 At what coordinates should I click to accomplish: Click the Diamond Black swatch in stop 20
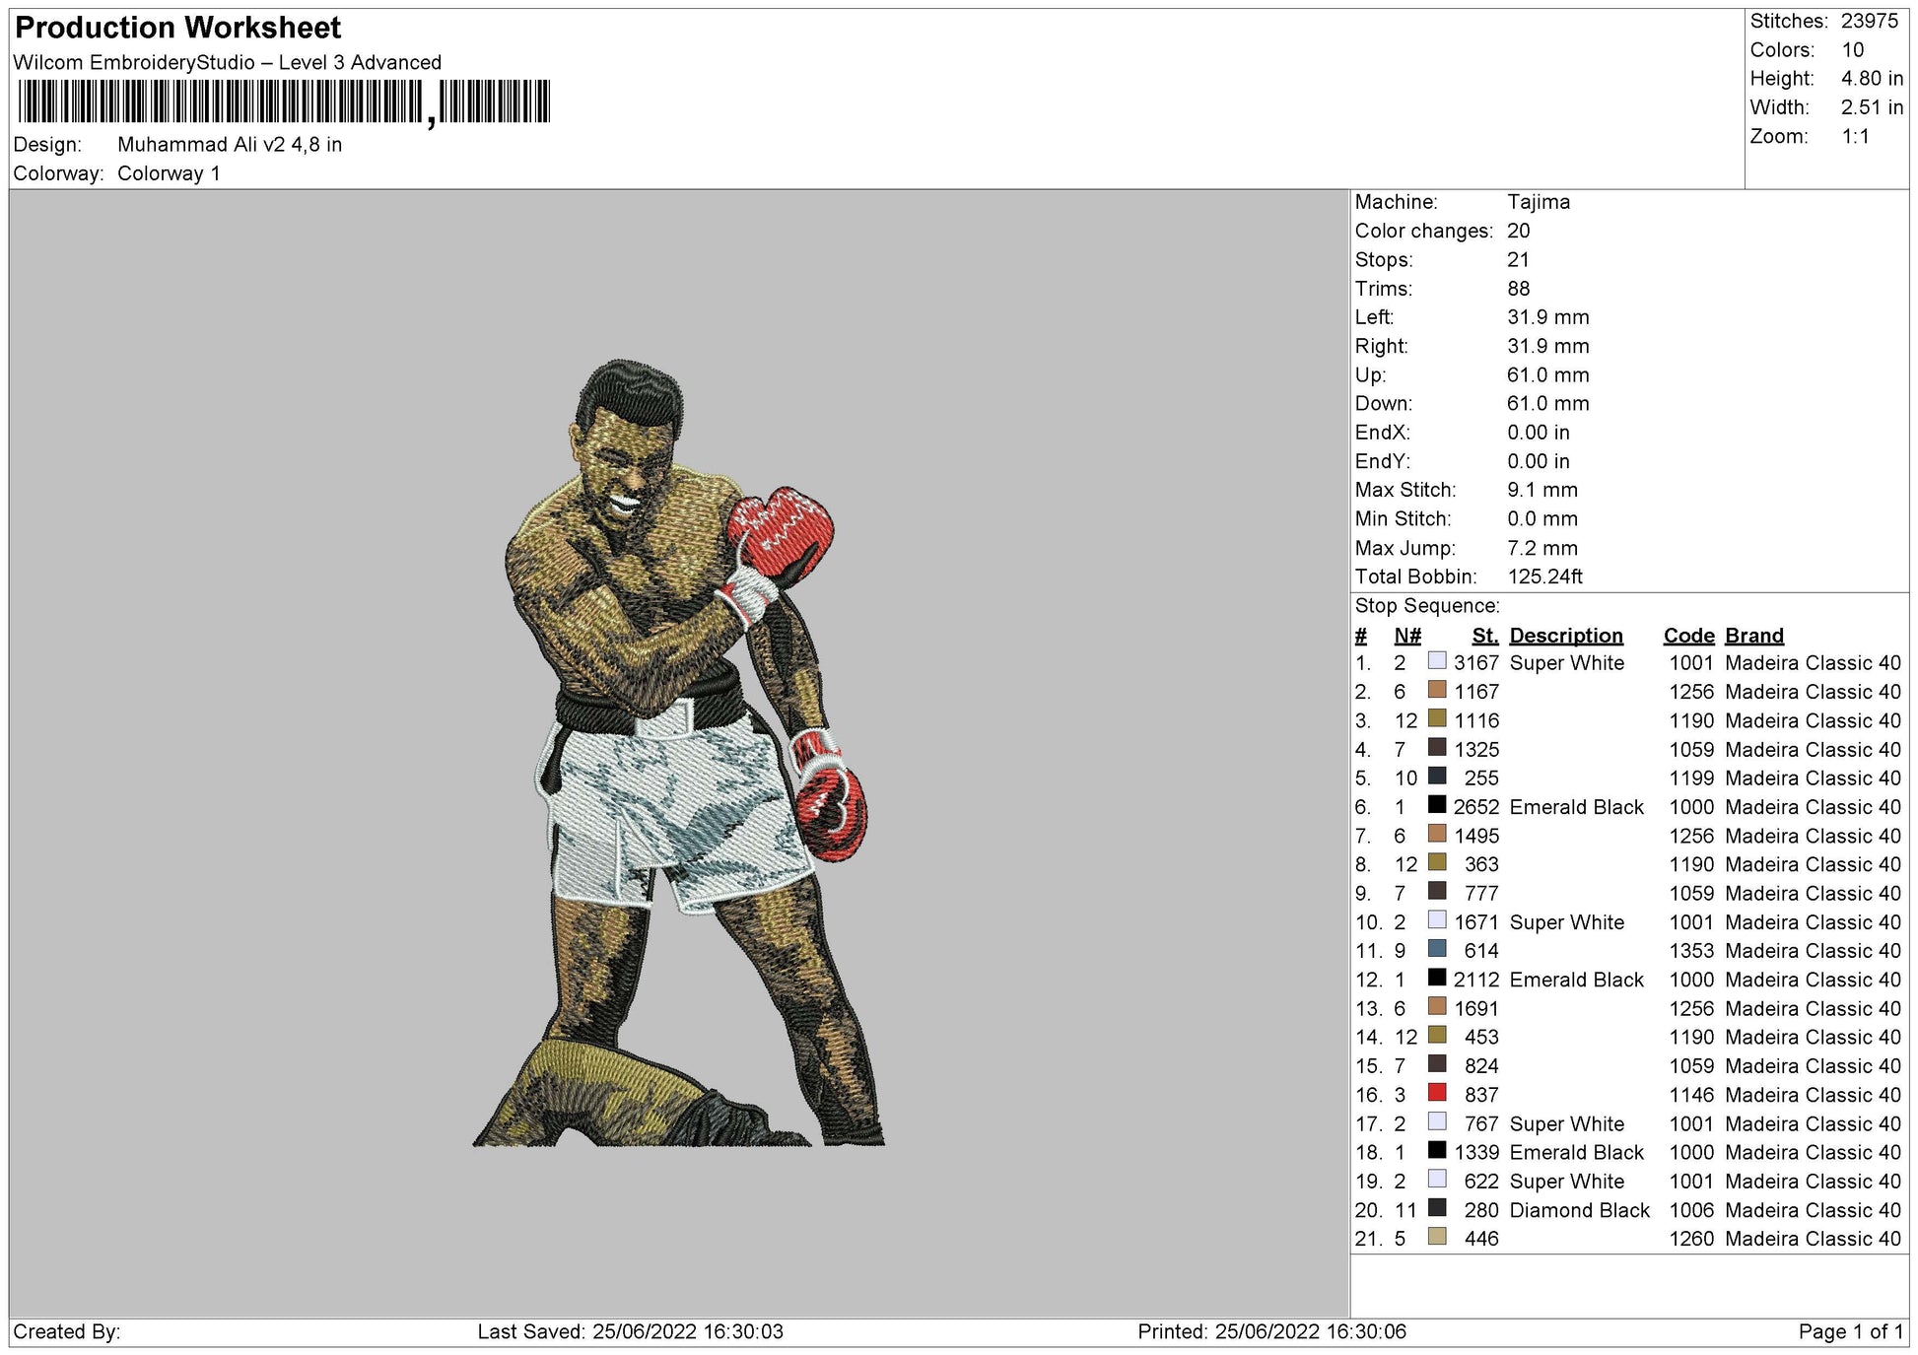click(1437, 1208)
